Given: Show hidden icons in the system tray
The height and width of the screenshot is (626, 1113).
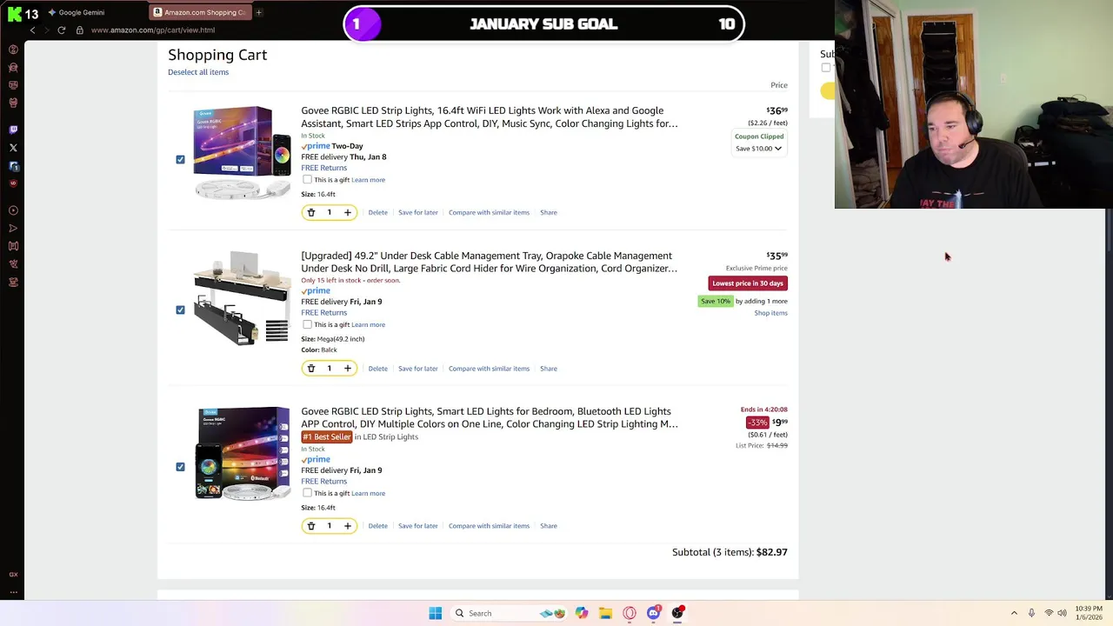Looking at the screenshot, I should (1014, 613).
